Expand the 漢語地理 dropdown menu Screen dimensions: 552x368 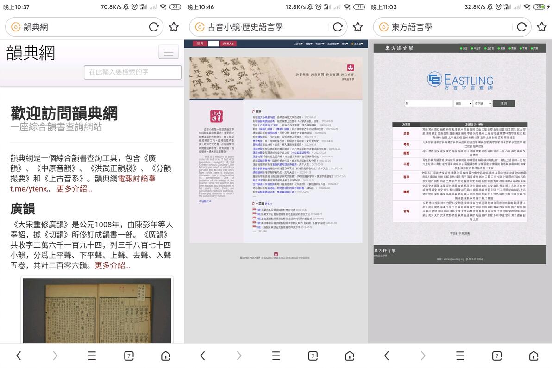tap(333, 44)
